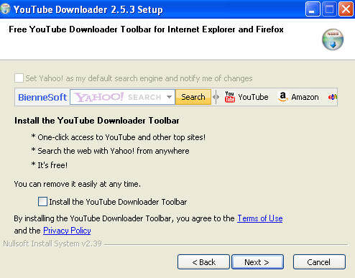This screenshot has height=278, width=355.
Task: Click the Install the YouTube Downloader Toolbar heading
Action: [x=97, y=121]
